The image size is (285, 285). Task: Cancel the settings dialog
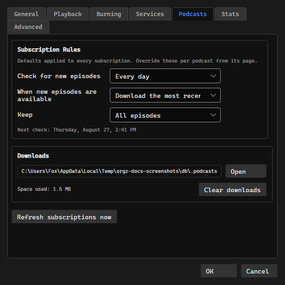click(x=259, y=271)
